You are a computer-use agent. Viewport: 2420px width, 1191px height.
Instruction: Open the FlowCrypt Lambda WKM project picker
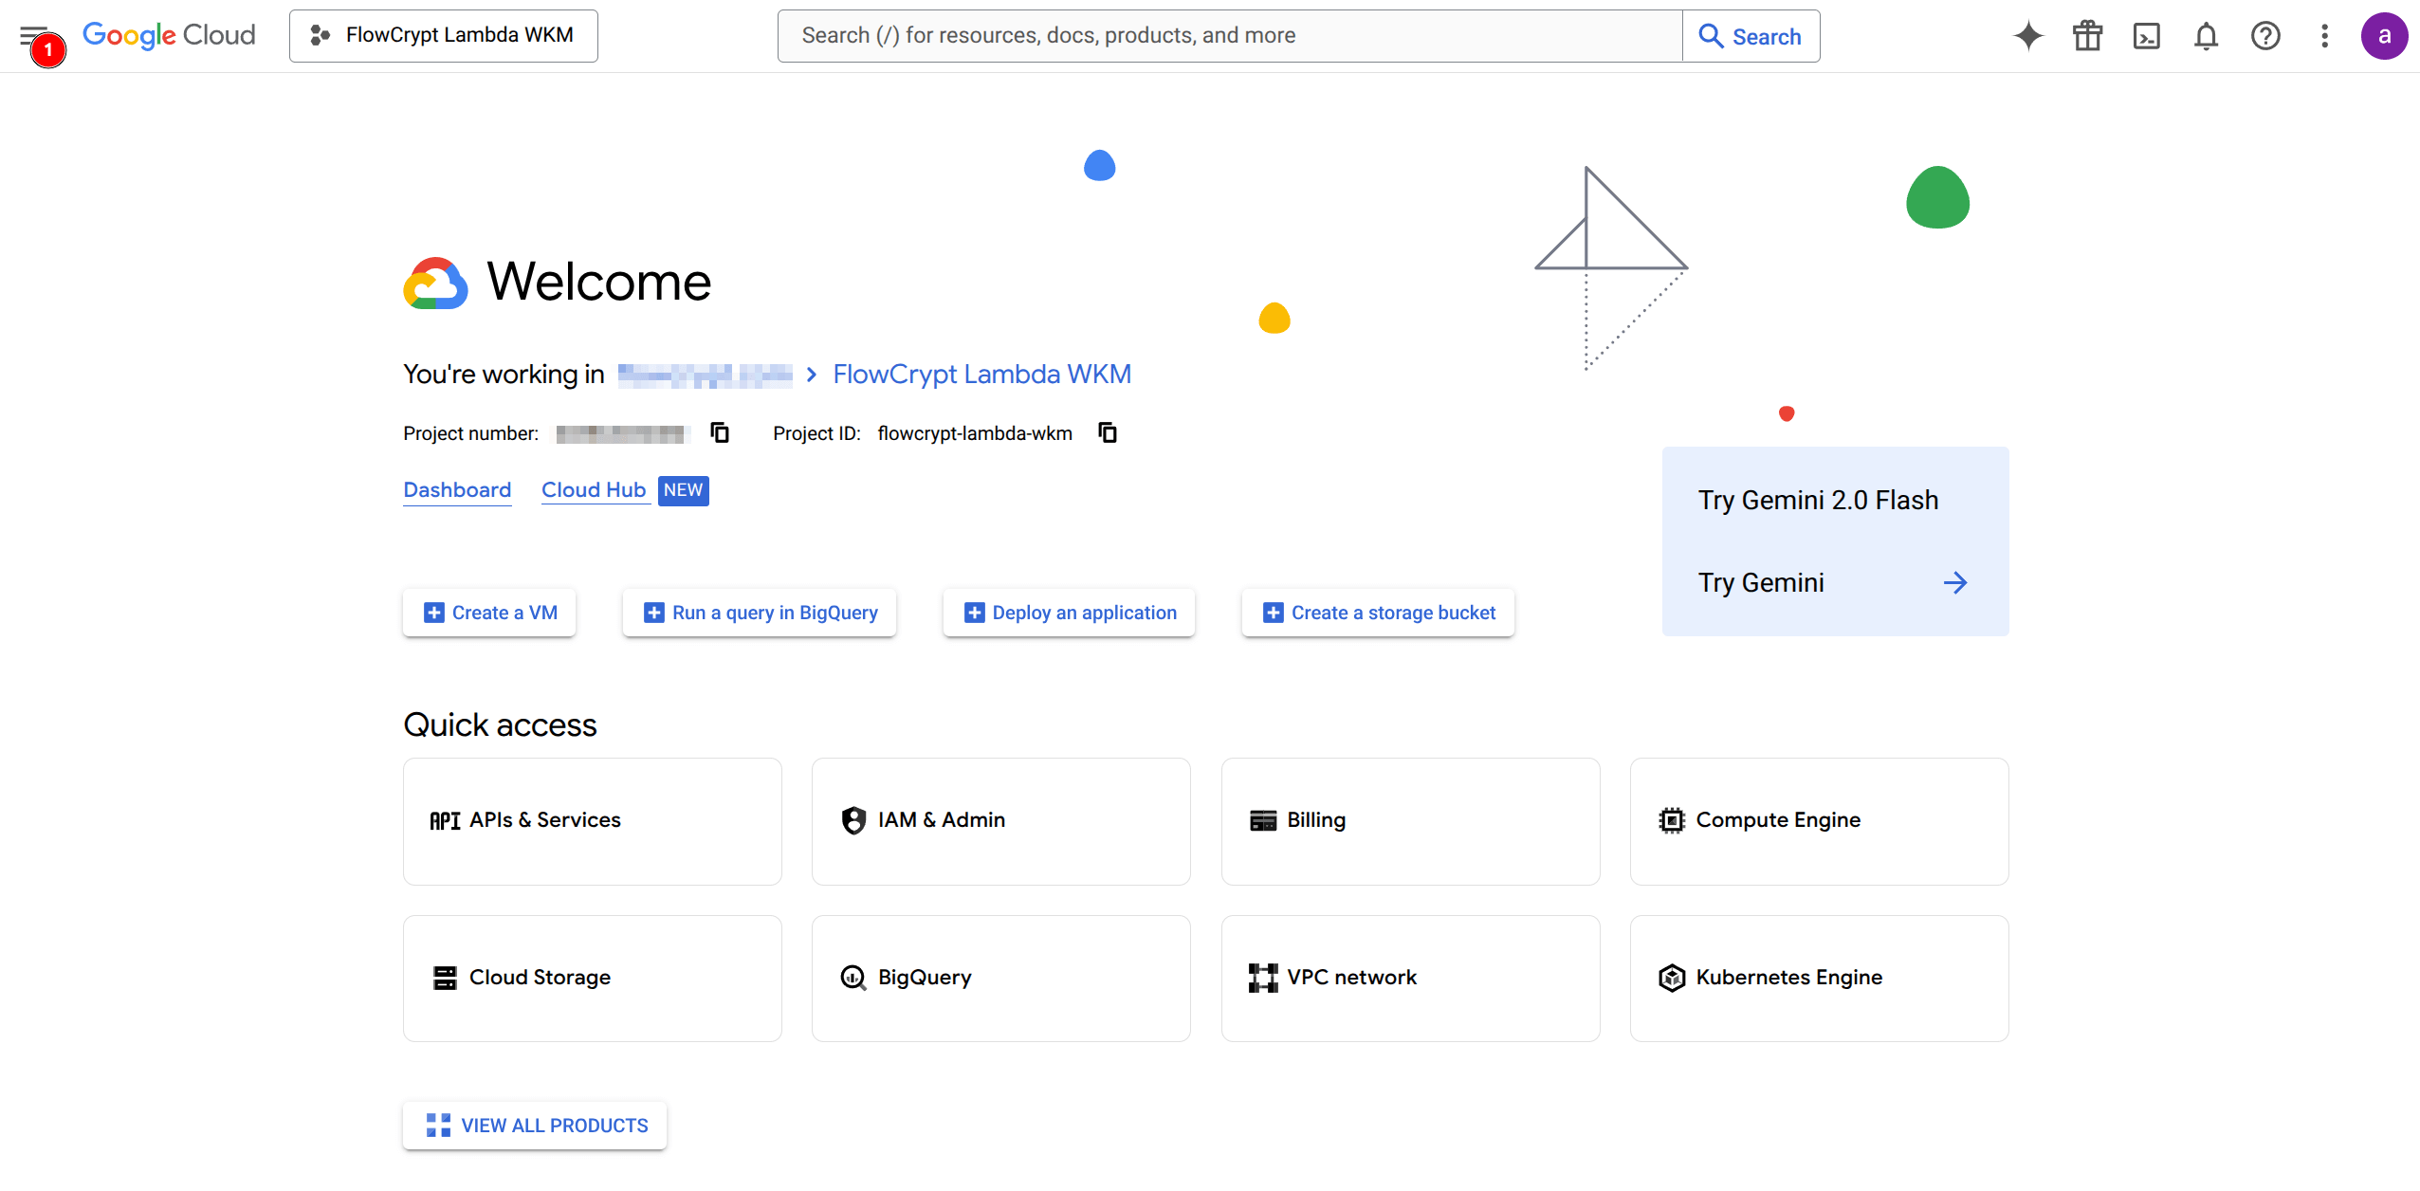pyautogui.click(x=443, y=36)
